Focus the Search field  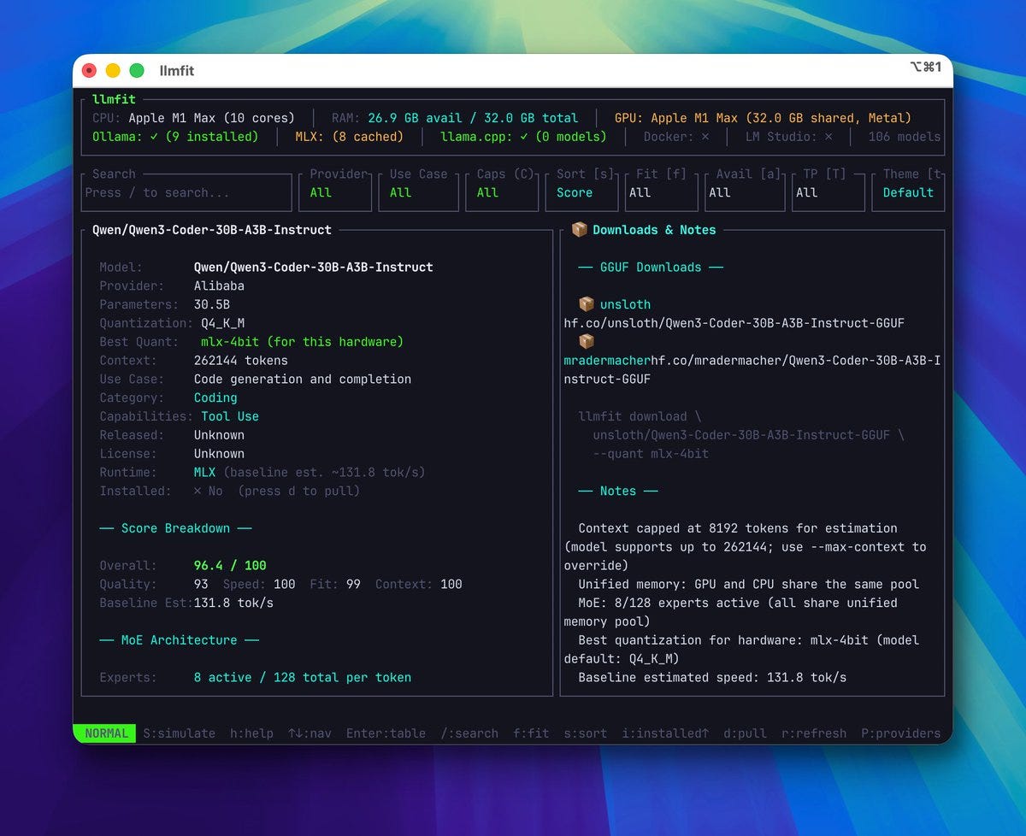[x=188, y=193]
